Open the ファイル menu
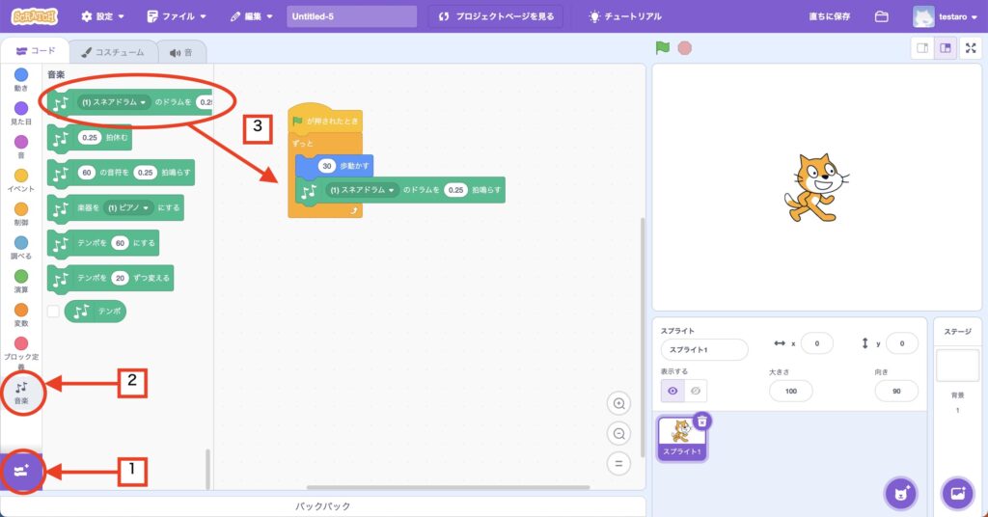988x517 pixels. (x=177, y=16)
